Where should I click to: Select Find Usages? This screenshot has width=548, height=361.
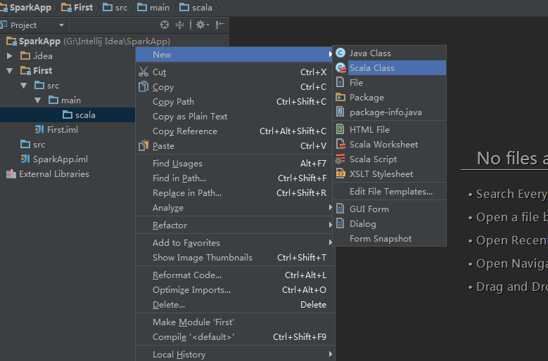(235, 163)
